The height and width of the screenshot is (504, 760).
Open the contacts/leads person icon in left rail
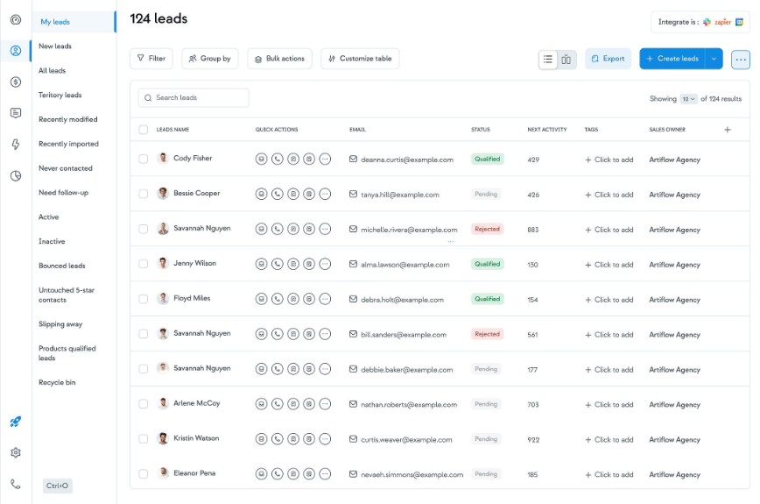pos(16,51)
